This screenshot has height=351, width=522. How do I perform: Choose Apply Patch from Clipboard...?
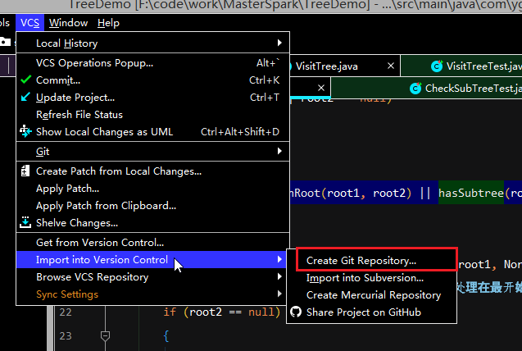point(152,206)
